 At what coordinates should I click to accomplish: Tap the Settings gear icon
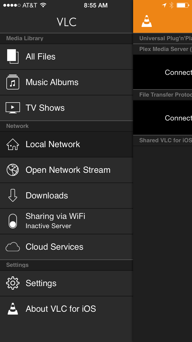click(x=13, y=283)
